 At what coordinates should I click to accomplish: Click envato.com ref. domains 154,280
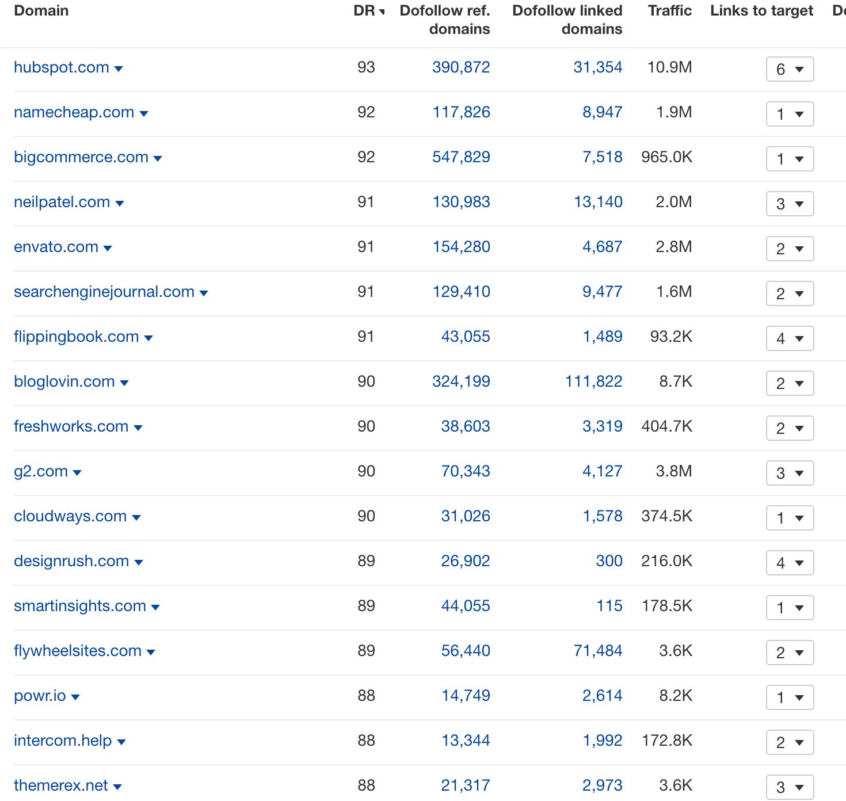pyautogui.click(x=461, y=247)
